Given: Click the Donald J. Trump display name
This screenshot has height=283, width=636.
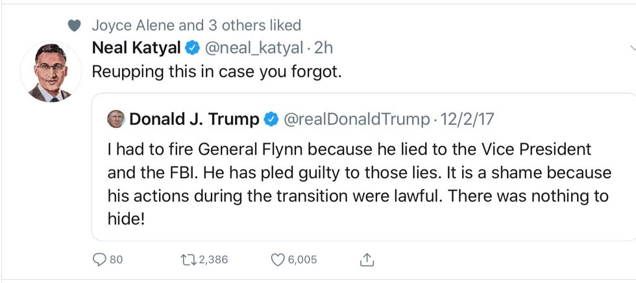Looking at the screenshot, I should [194, 119].
